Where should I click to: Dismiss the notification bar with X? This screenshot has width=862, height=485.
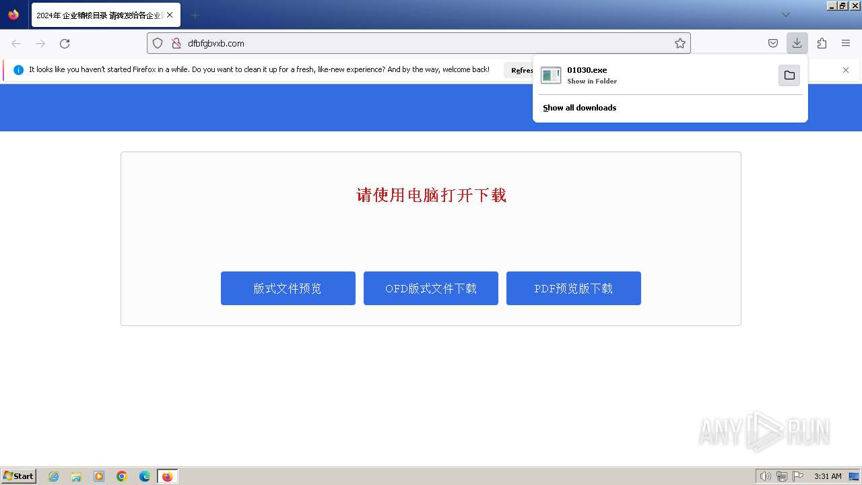click(846, 70)
